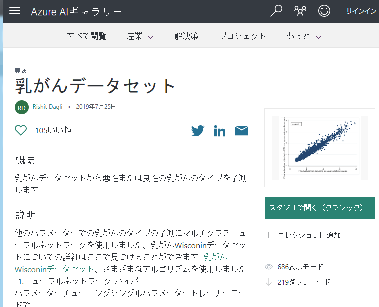
Task: Click the 乳がんデータセット page title
Action: pos(95,86)
